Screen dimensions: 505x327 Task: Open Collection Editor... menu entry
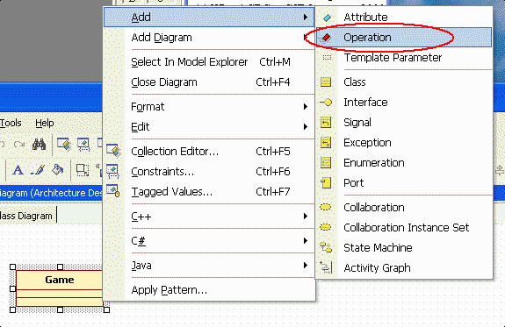(209, 151)
